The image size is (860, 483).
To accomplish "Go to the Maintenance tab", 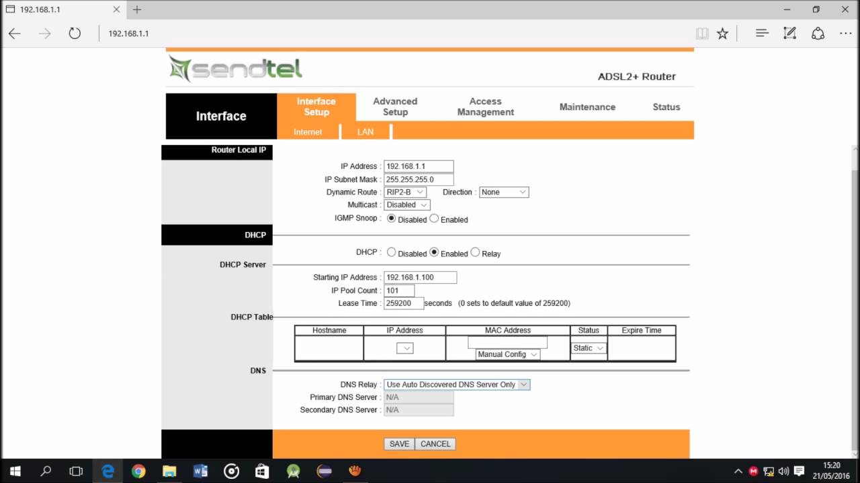I will (587, 107).
